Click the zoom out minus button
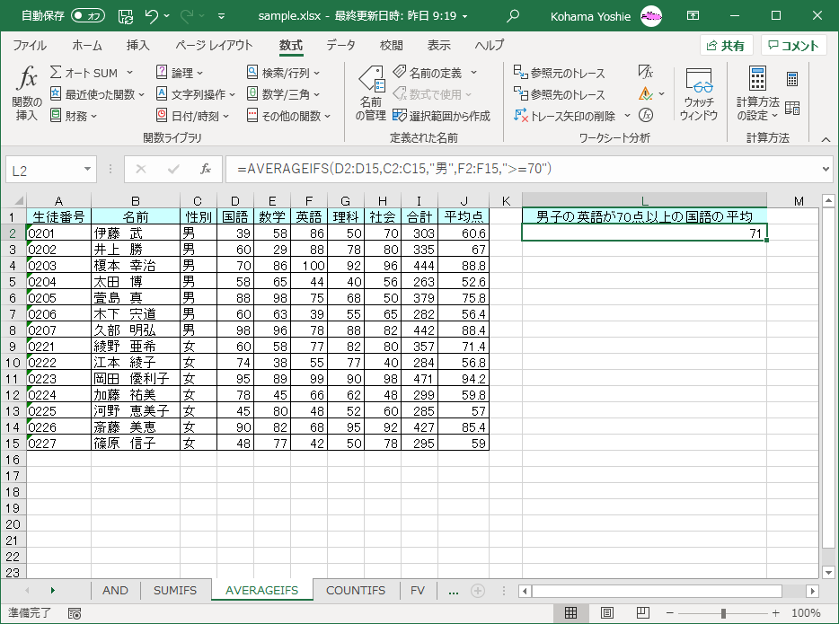The image size is (839, 624). point(669,612)
